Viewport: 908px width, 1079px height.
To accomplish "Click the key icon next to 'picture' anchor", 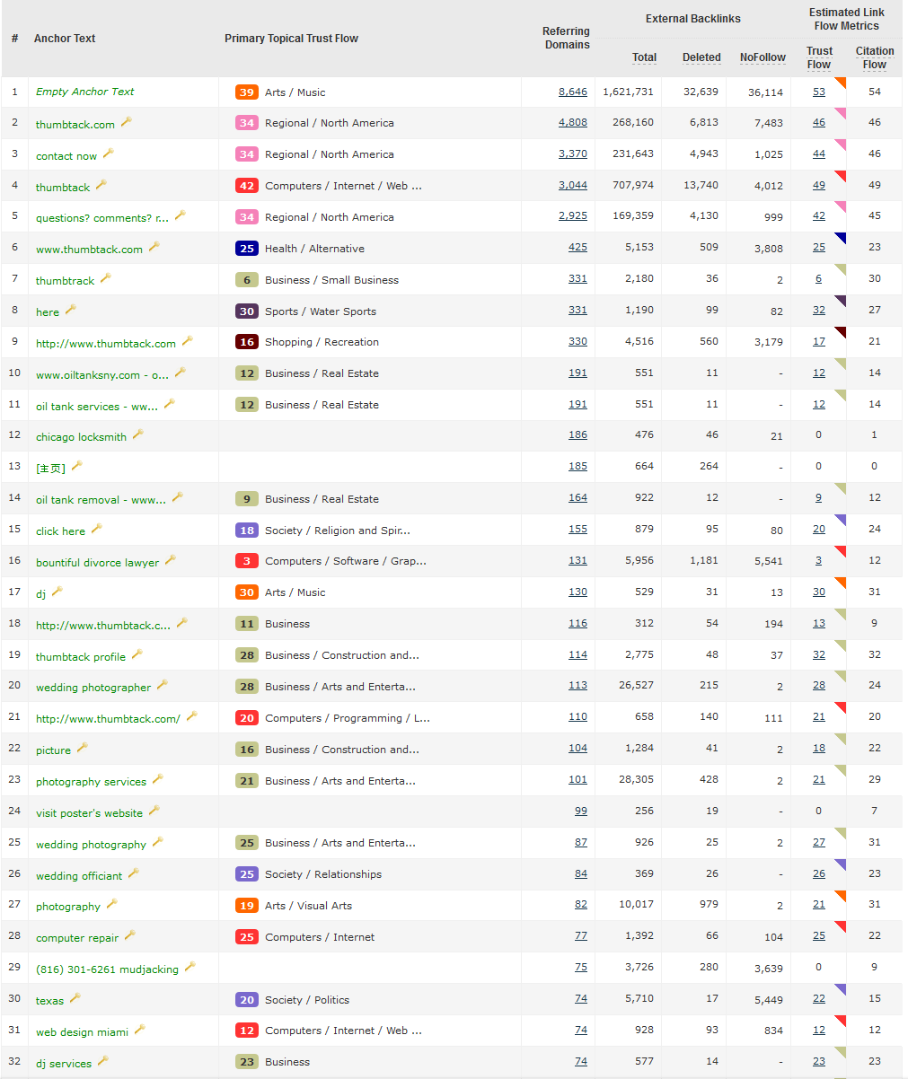I will (83, 748).
